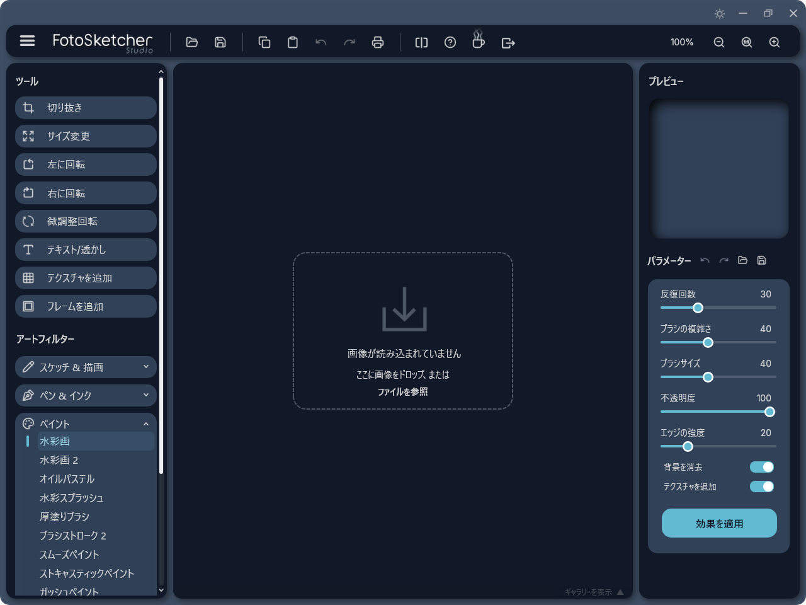Select the 厚塗りブラシ filter
This screenshot has height=605, width=806.
click(x=64, y=517)
